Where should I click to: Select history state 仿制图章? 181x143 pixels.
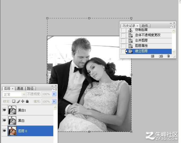[141, 30]
